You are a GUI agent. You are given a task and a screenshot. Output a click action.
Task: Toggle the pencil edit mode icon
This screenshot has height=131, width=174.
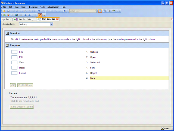[40, 15]
